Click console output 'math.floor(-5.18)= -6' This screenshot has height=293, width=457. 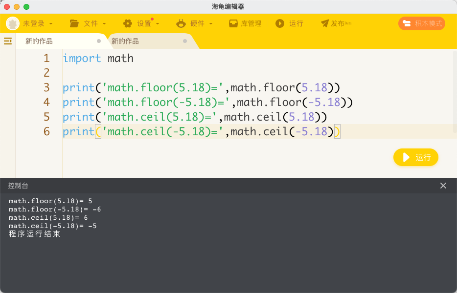click(55, 209)
